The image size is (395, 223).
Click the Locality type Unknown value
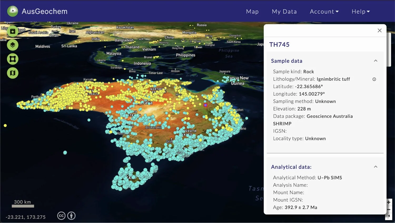(x=315, y=139)
